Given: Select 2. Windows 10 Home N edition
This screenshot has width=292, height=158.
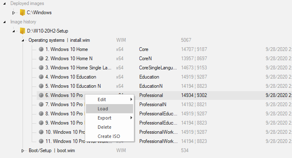Looking at the screenshot, I should point(69,59).
